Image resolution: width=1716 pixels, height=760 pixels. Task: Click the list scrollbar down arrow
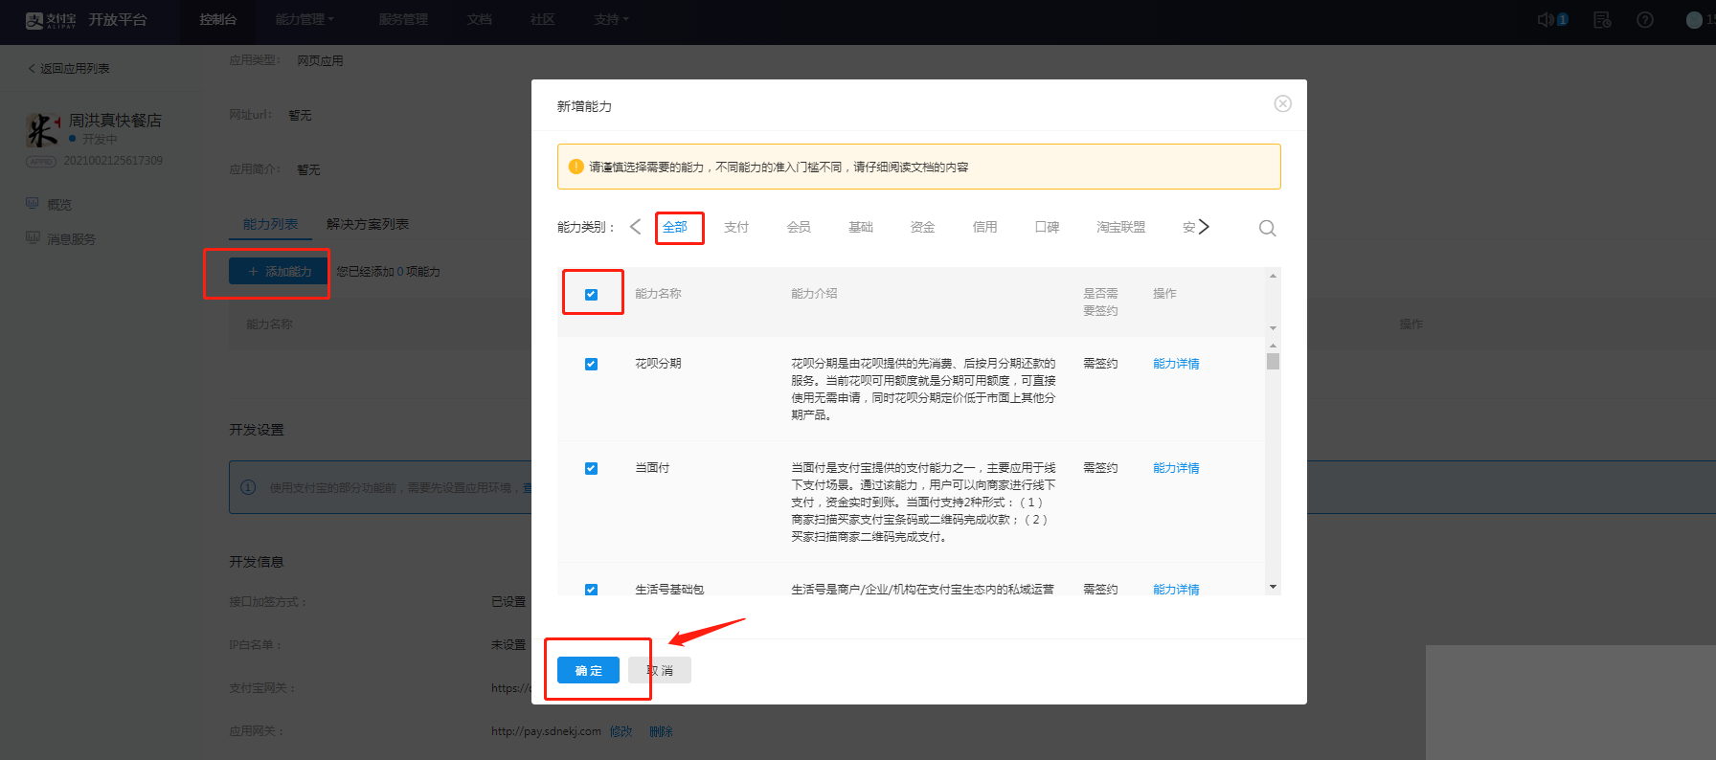click(x=1273, y=587)
